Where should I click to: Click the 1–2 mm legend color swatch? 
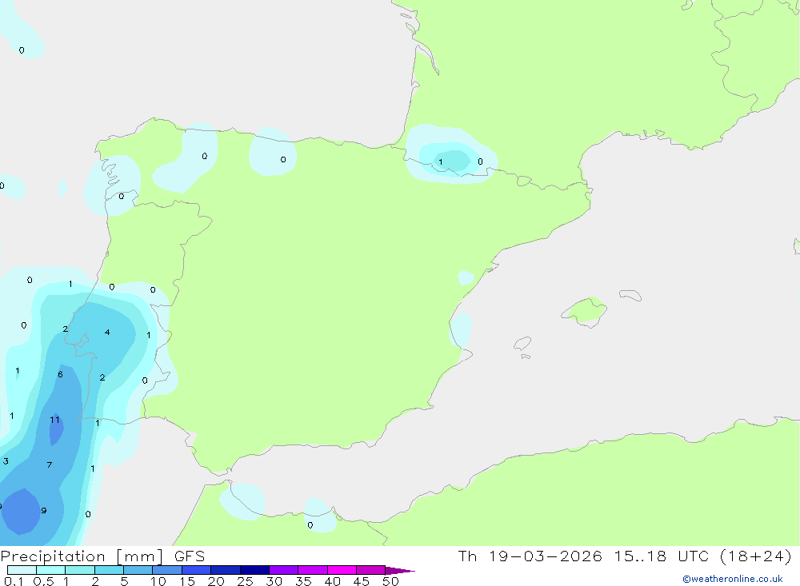tap(80, 570)
